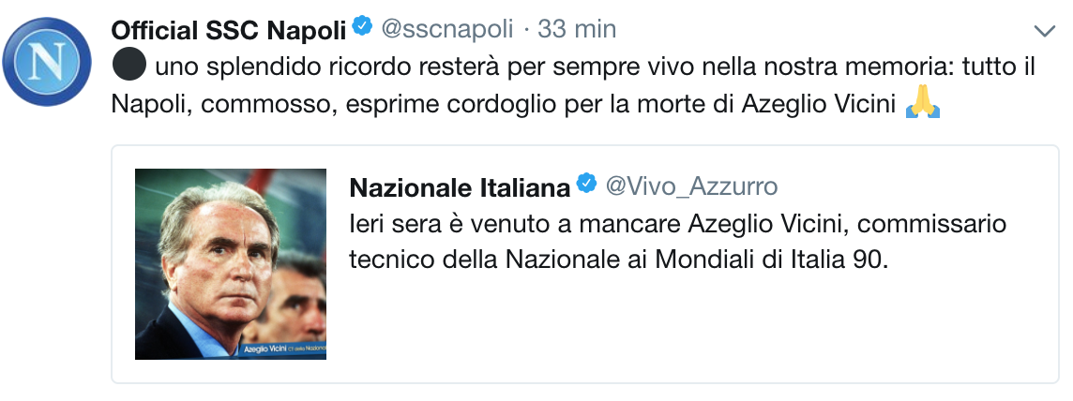Go to the @Vivo_Azzurro handle
The image size is (1073, 401).
(x=691, y=186)
